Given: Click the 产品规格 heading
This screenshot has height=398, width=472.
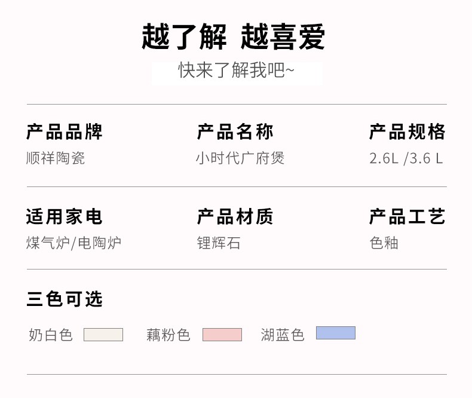Looking at the screenshot, I should [407, 131].
